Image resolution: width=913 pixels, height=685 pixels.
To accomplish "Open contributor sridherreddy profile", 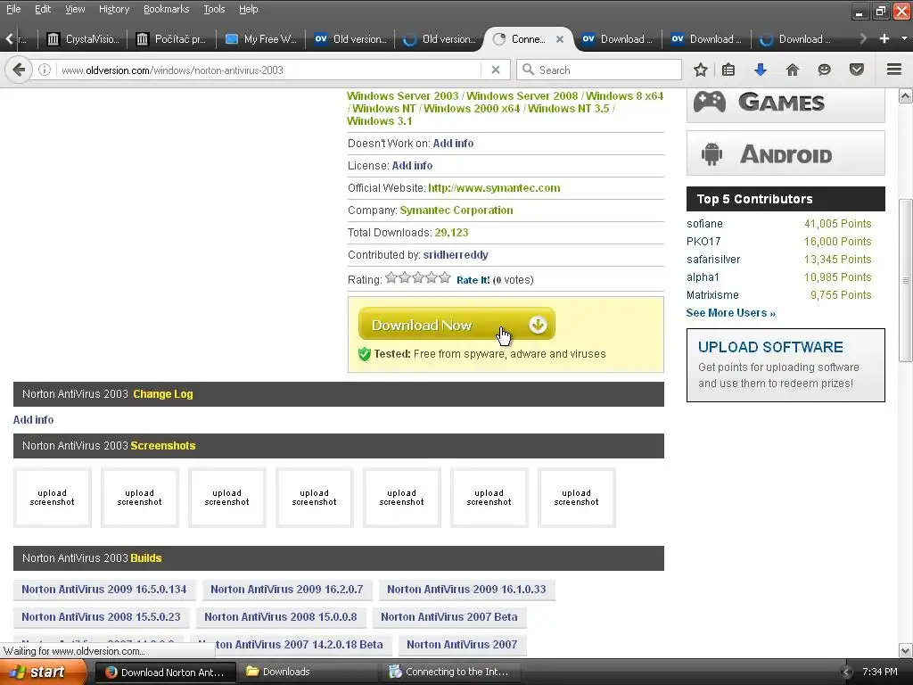I will (456, 254).
